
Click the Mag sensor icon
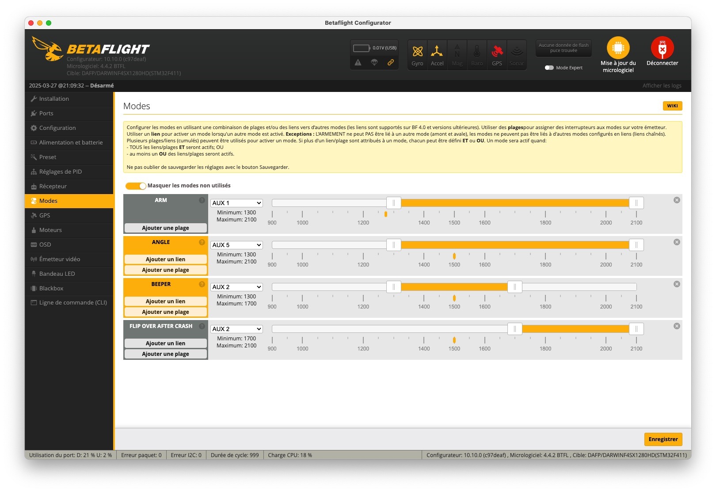click(457, 55)
